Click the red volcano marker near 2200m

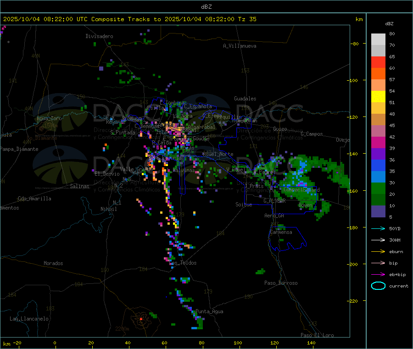[x=141, y=319]
